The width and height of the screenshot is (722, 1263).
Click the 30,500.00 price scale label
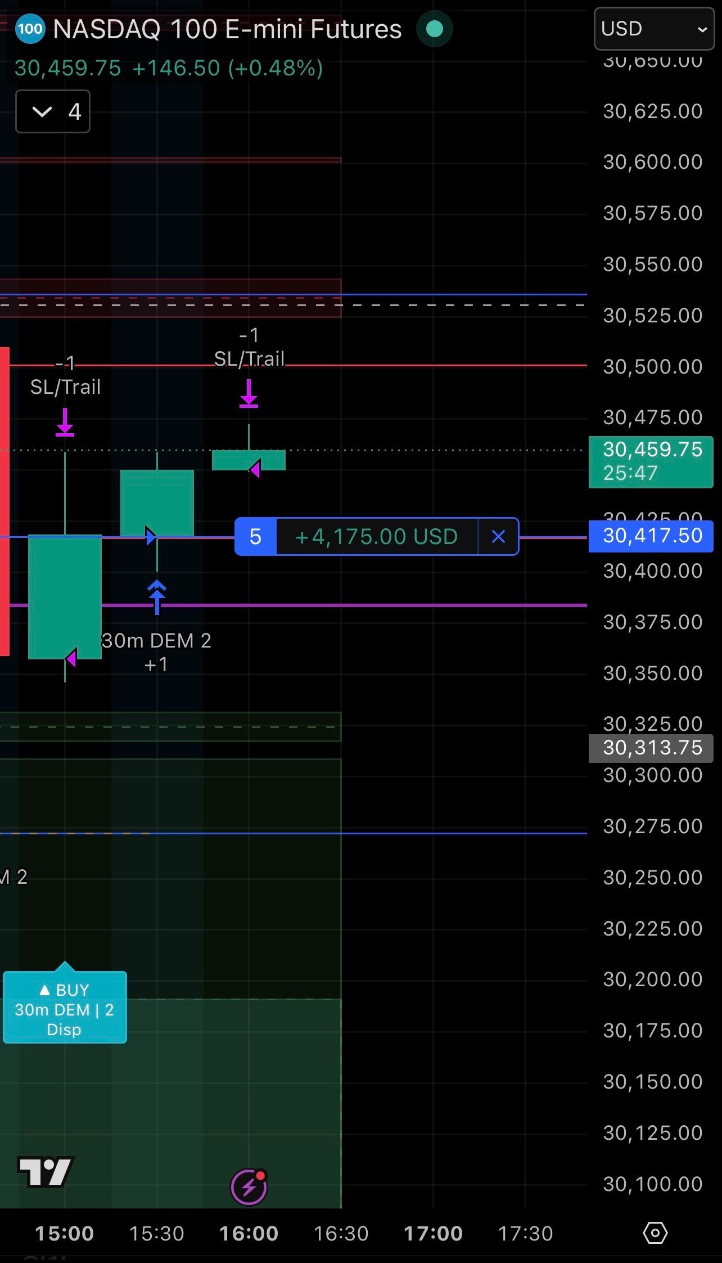(x=653, y=367)
